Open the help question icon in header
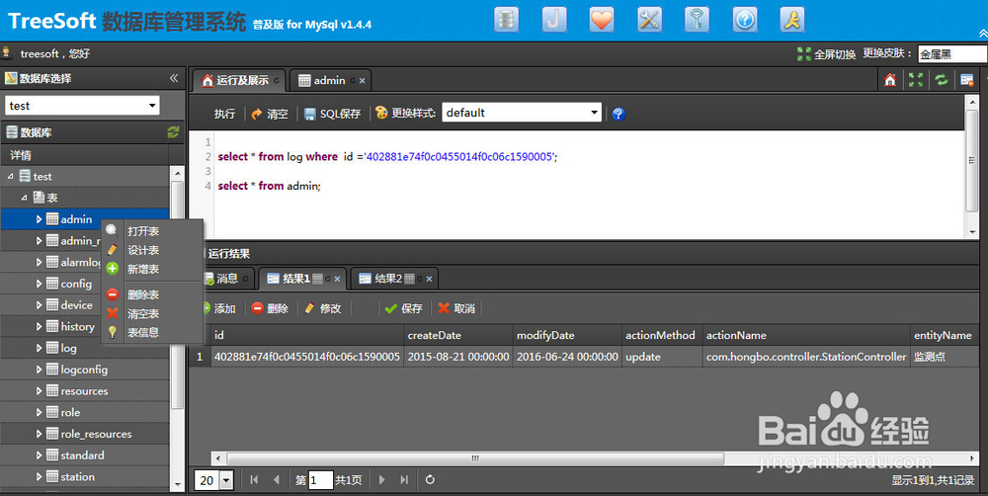The height and width of the screenshot is (496, 988). (x=745, y=20)
